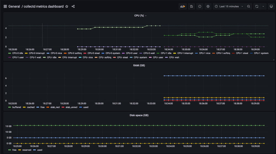Cycle the TV view mode
This screenshot has height=154, width=276.
[x=271, y=7]
